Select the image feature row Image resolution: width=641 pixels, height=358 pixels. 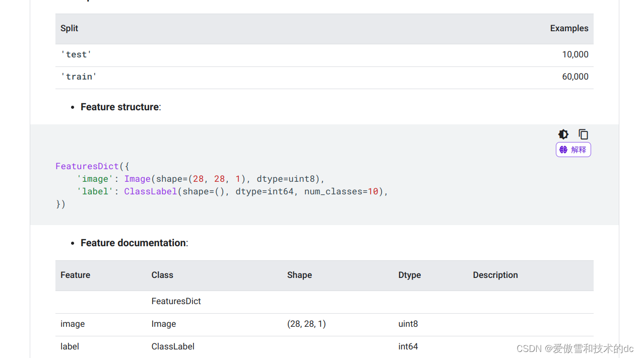pyautogui.click(x=73, y=324)
